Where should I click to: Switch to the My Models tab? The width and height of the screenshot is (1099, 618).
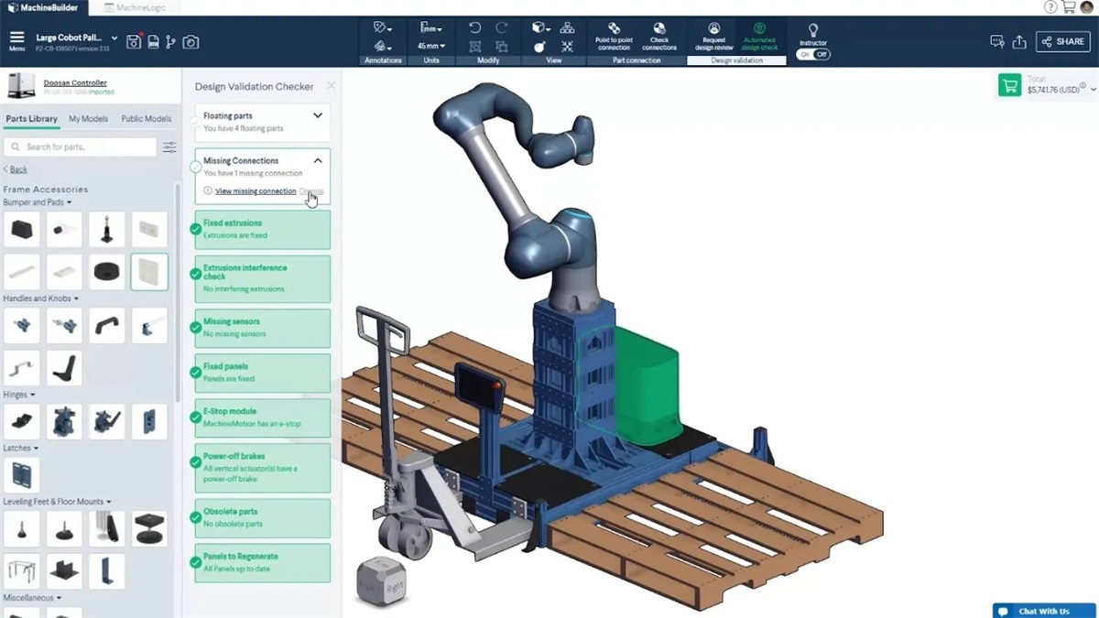(x=88, y=119)
